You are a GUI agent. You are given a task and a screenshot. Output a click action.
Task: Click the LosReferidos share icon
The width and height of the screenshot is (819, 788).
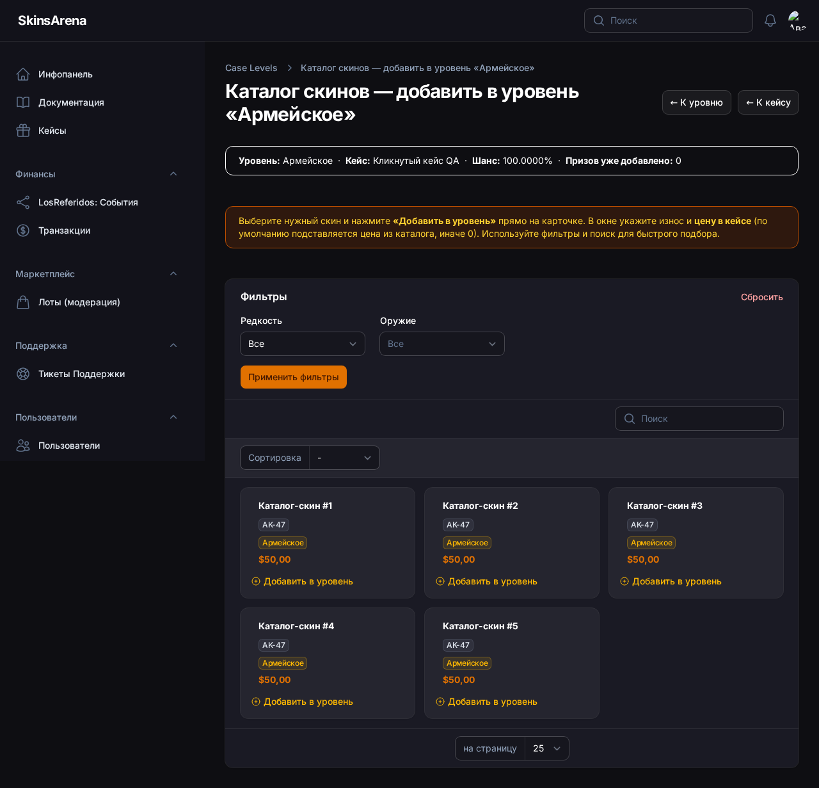point(23,202)
